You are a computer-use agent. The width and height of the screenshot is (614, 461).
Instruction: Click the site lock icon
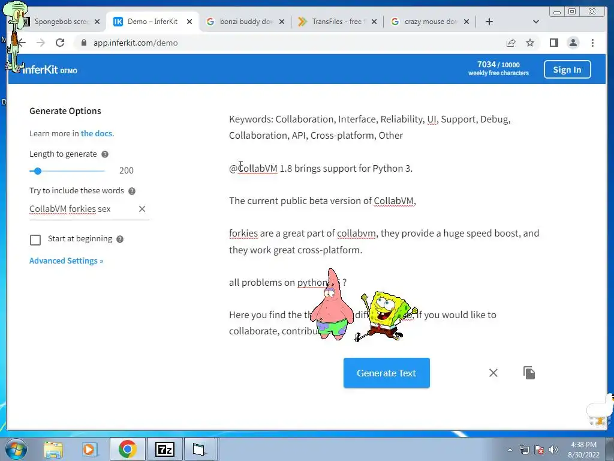coord(83,43)
